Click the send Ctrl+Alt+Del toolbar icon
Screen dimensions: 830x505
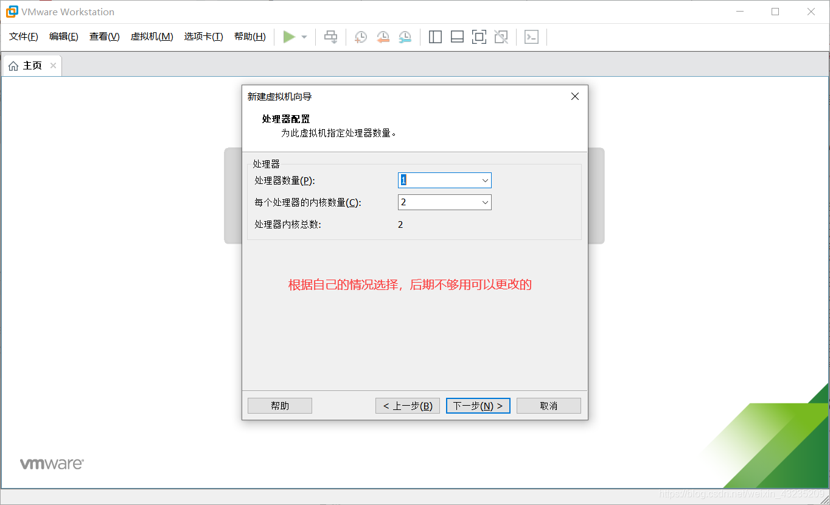(x=330, y=37)
